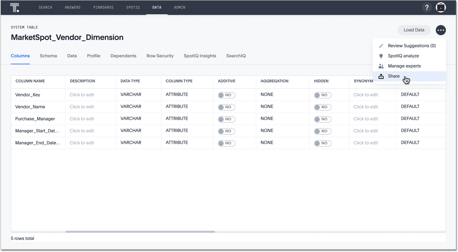
Task: Open Aggregation dropdown for Purchase_Manager
Action: tap(267, 119)
